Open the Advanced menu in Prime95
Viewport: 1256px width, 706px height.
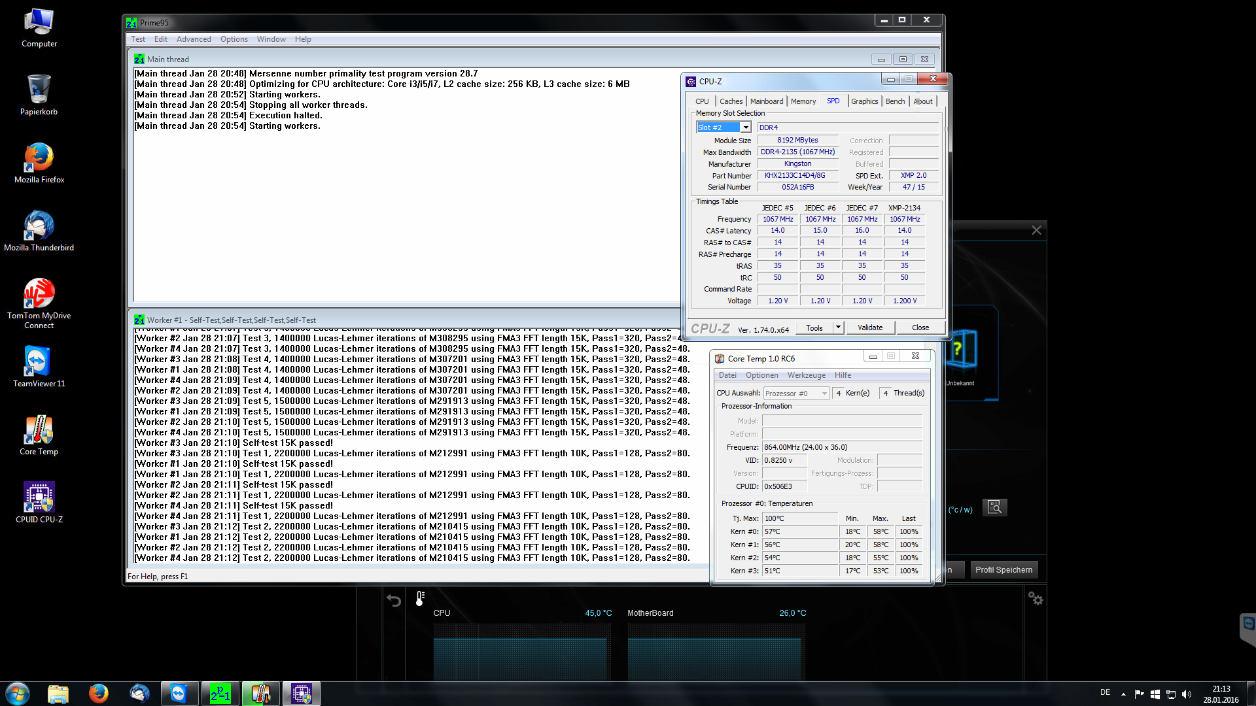click(194, 39)
